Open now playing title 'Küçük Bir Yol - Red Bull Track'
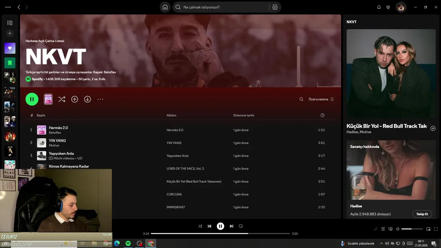This screenshot has height=248, width=441. [387, 126]
